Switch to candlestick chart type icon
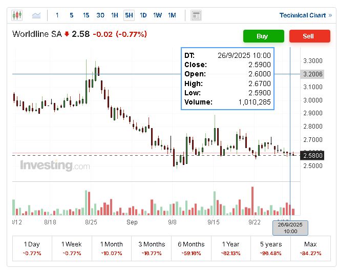 pos(17,15)
